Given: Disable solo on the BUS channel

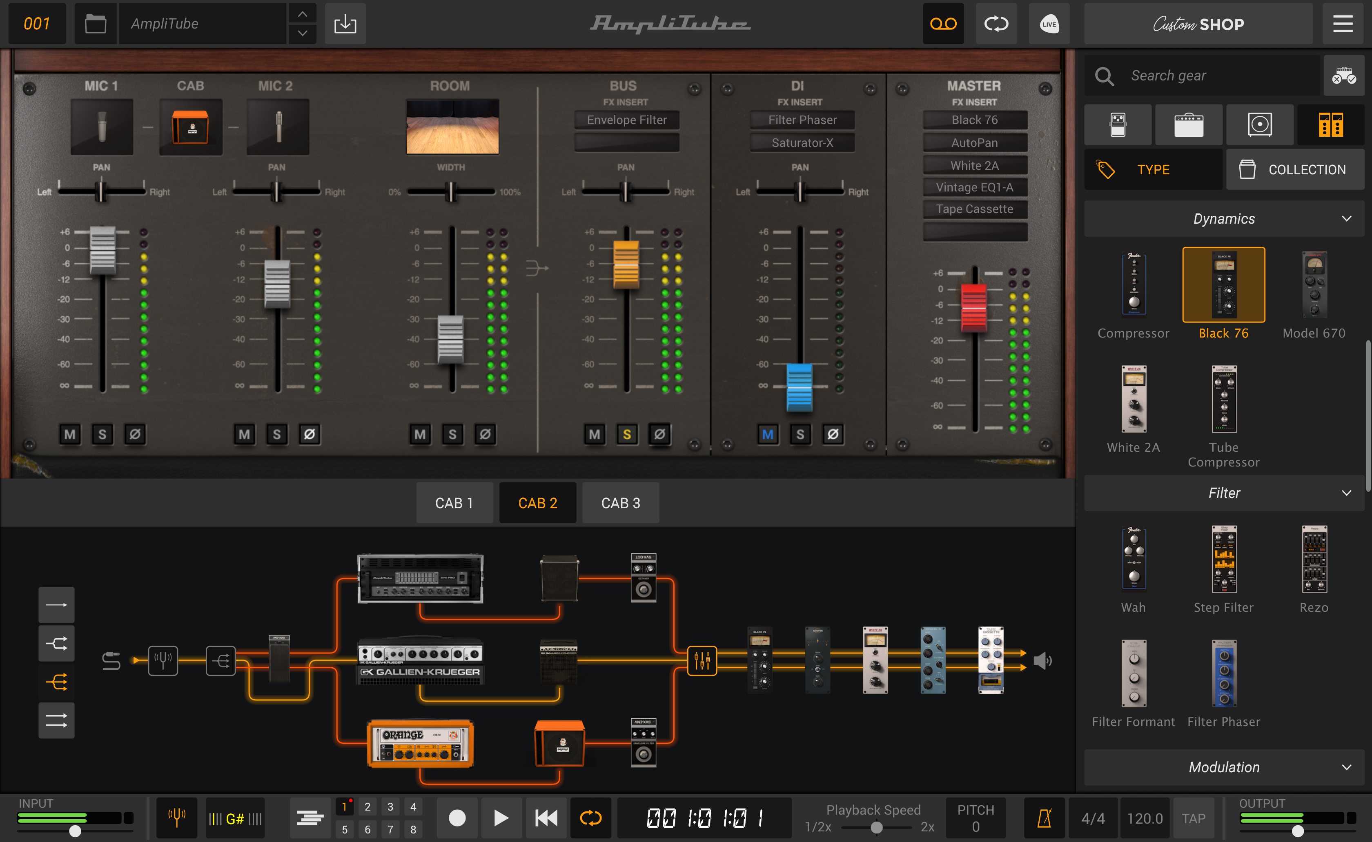Looking at the screenshot, I should (627, 434).
